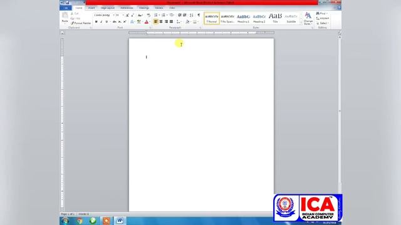Image resolution: width=401 pixels, height=225 pixels.
Task: Open the File tab
Action: click(x=66, y=8)
